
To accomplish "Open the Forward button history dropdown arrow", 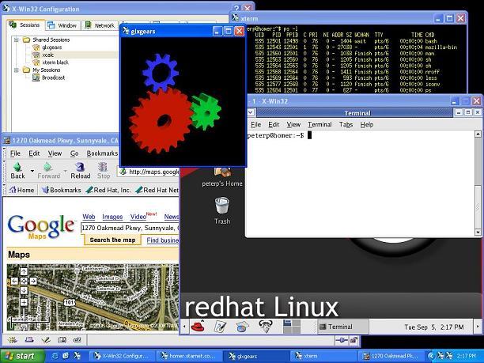I will coord(65,170).
